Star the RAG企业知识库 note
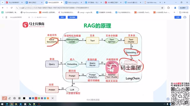Viewport: 190px width, 106px height. 29,17
